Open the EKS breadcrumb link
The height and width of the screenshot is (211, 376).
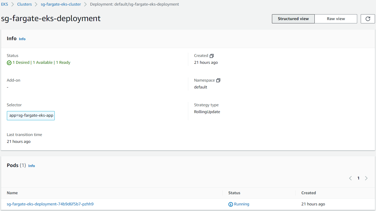5,4
